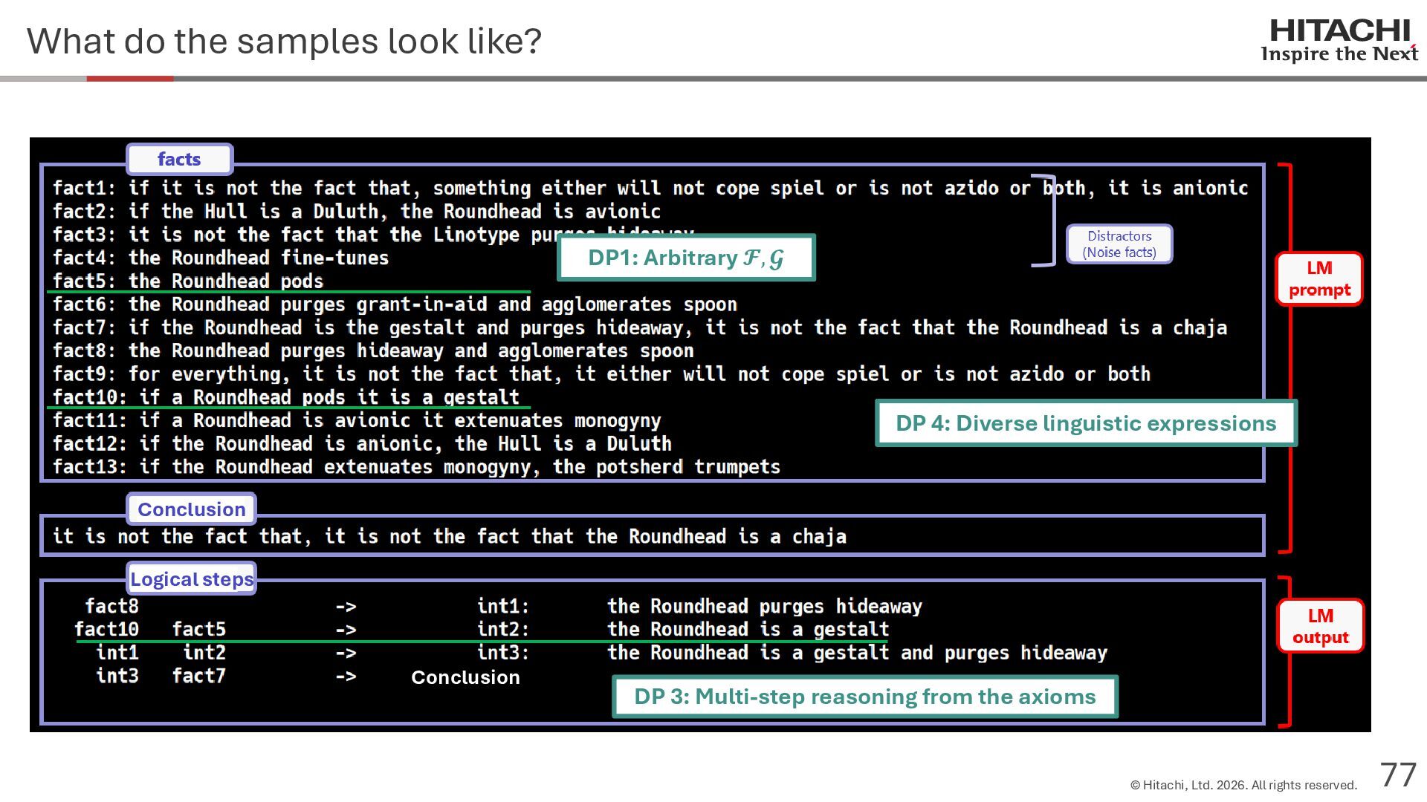Click the fact13 potsherd trumpets line
The image size is (1427, 802).
click(416, 467)
